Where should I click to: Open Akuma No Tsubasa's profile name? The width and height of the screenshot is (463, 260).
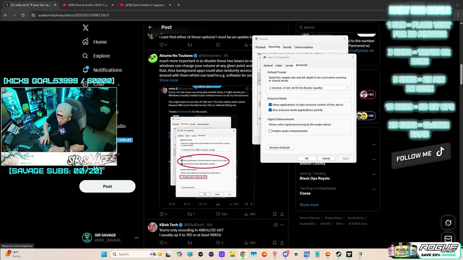pyautogui.click(x=176, y=56)
